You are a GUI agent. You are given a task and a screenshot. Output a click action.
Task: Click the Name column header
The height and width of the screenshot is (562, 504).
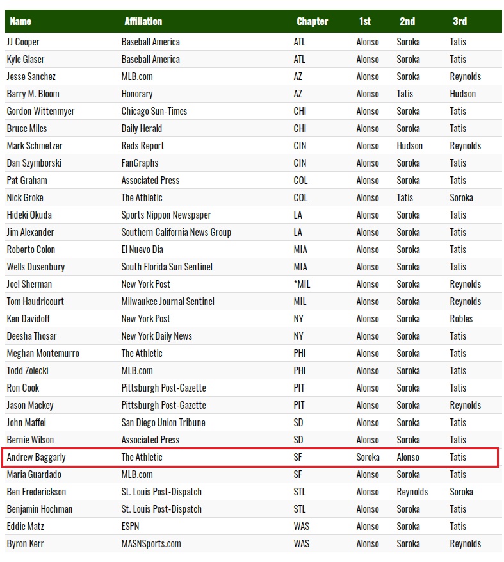(x=20, y=21)
